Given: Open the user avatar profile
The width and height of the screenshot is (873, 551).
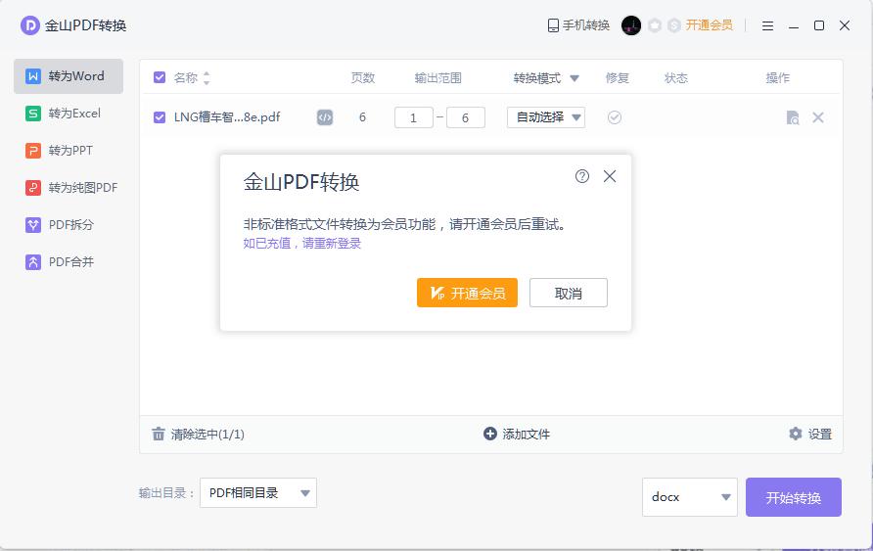Looking at the screenshot, I should click(631, 25).
